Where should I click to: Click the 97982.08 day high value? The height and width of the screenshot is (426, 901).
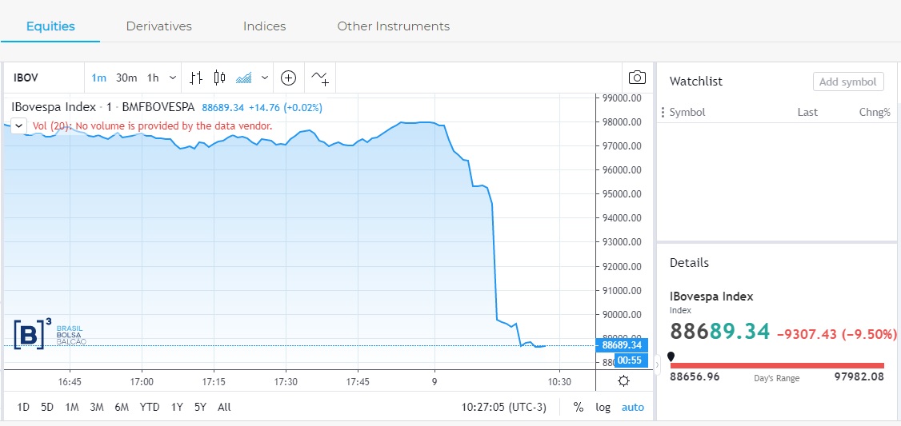[859, 377]
